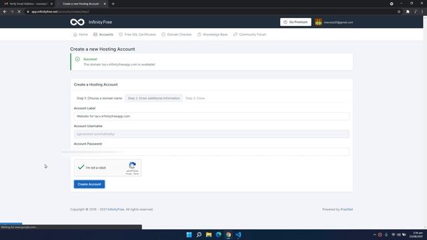Open Free SSL Certificates page

137,35
